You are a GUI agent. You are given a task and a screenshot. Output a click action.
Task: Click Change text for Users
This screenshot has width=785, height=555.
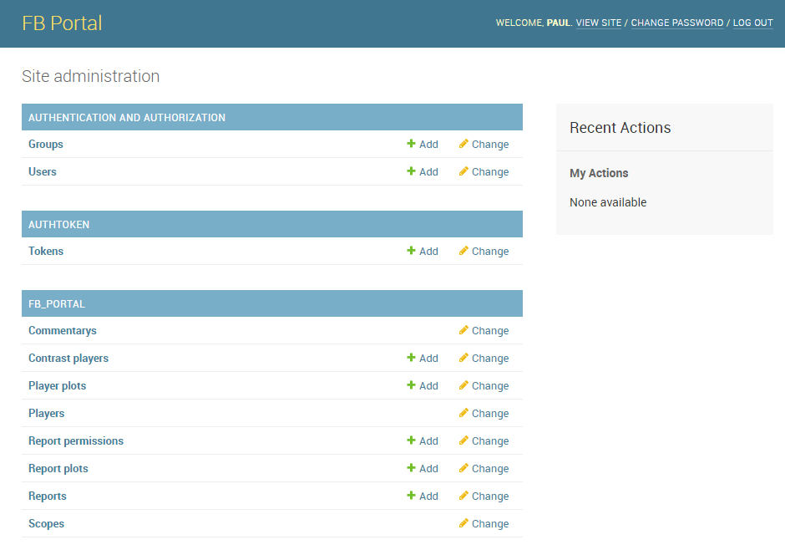490,172
